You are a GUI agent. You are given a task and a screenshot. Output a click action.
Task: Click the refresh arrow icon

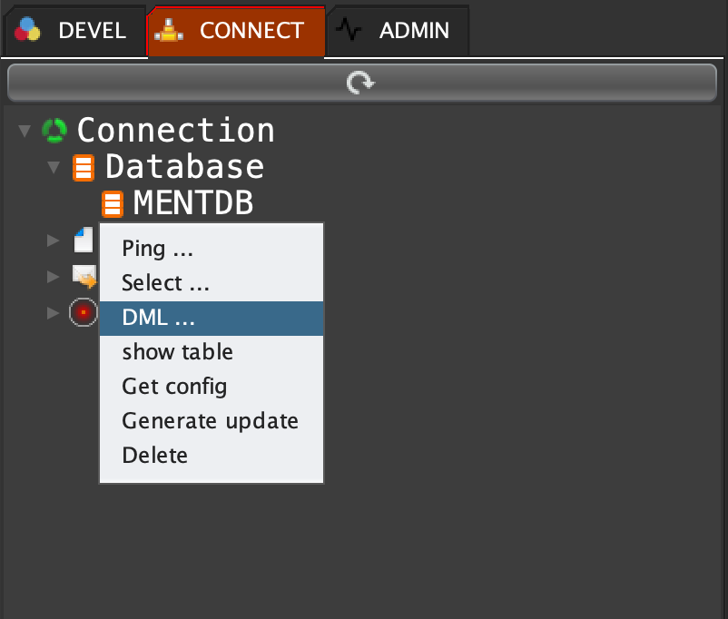360,84
